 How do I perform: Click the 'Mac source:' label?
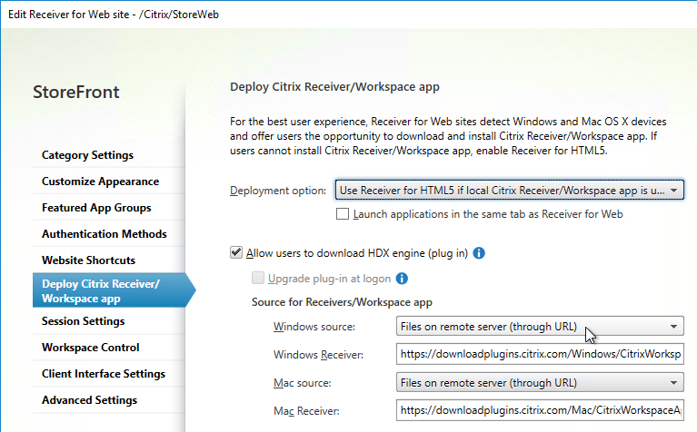303,383
